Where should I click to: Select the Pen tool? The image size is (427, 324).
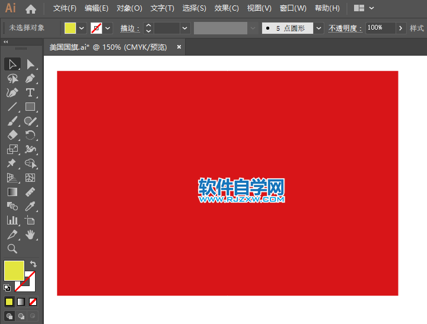[30, 78]
